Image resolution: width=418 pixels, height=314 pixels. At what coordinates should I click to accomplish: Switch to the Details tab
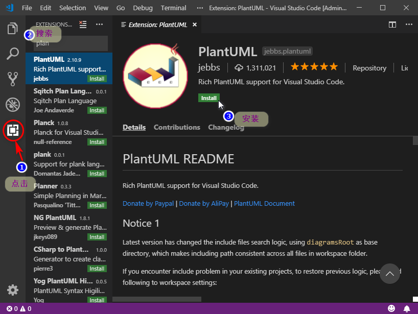pyautogui.click(x=134, y=127)
